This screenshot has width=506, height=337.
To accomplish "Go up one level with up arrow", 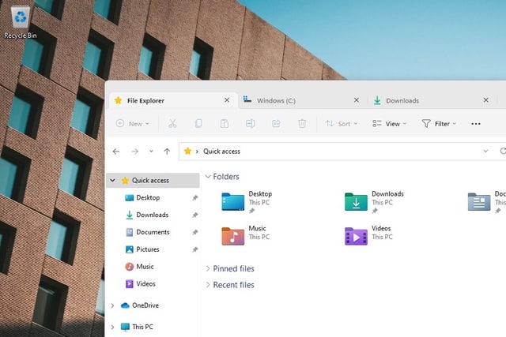I will pyautogui.click(x=167, y=152).
